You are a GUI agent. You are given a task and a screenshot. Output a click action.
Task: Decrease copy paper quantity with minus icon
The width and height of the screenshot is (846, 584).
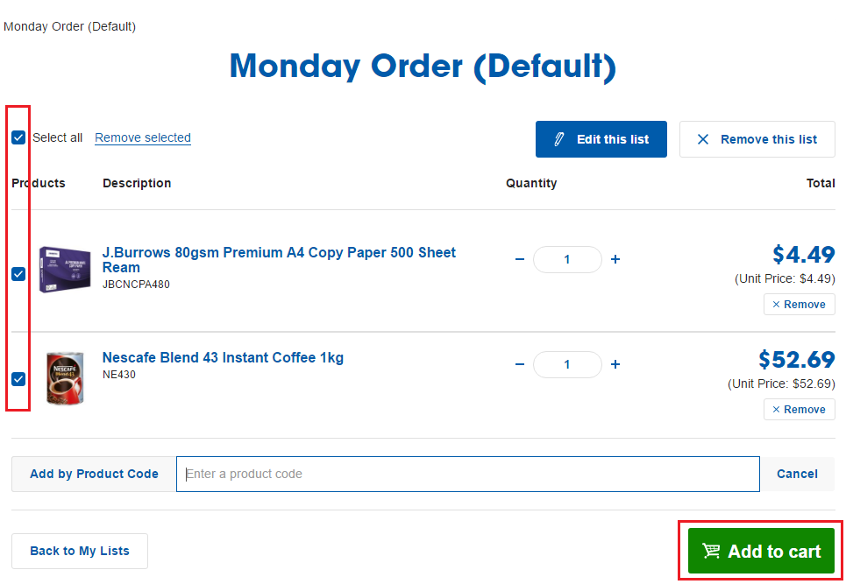click(520, 260)
